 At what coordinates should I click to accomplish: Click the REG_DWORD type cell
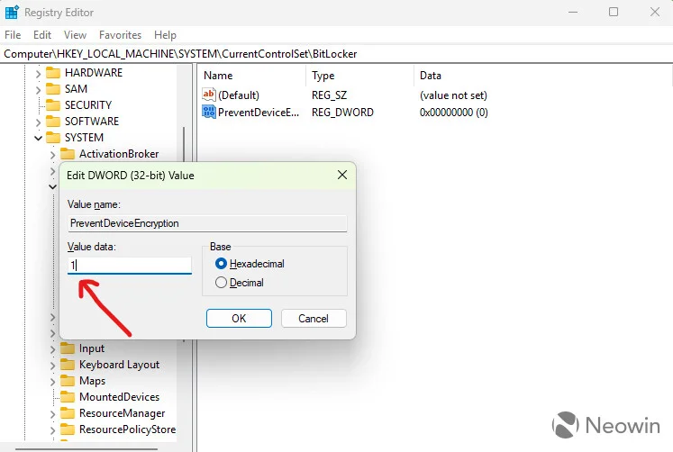(x=342, y=113)
